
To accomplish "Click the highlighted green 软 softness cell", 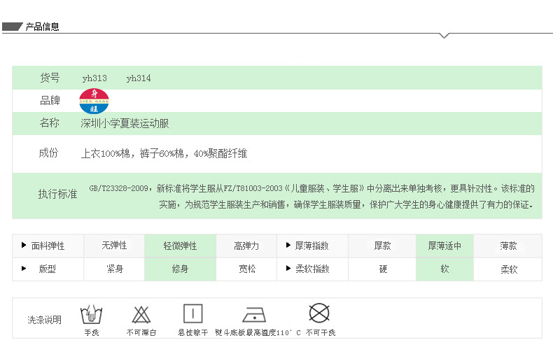I will click(444, 269).
